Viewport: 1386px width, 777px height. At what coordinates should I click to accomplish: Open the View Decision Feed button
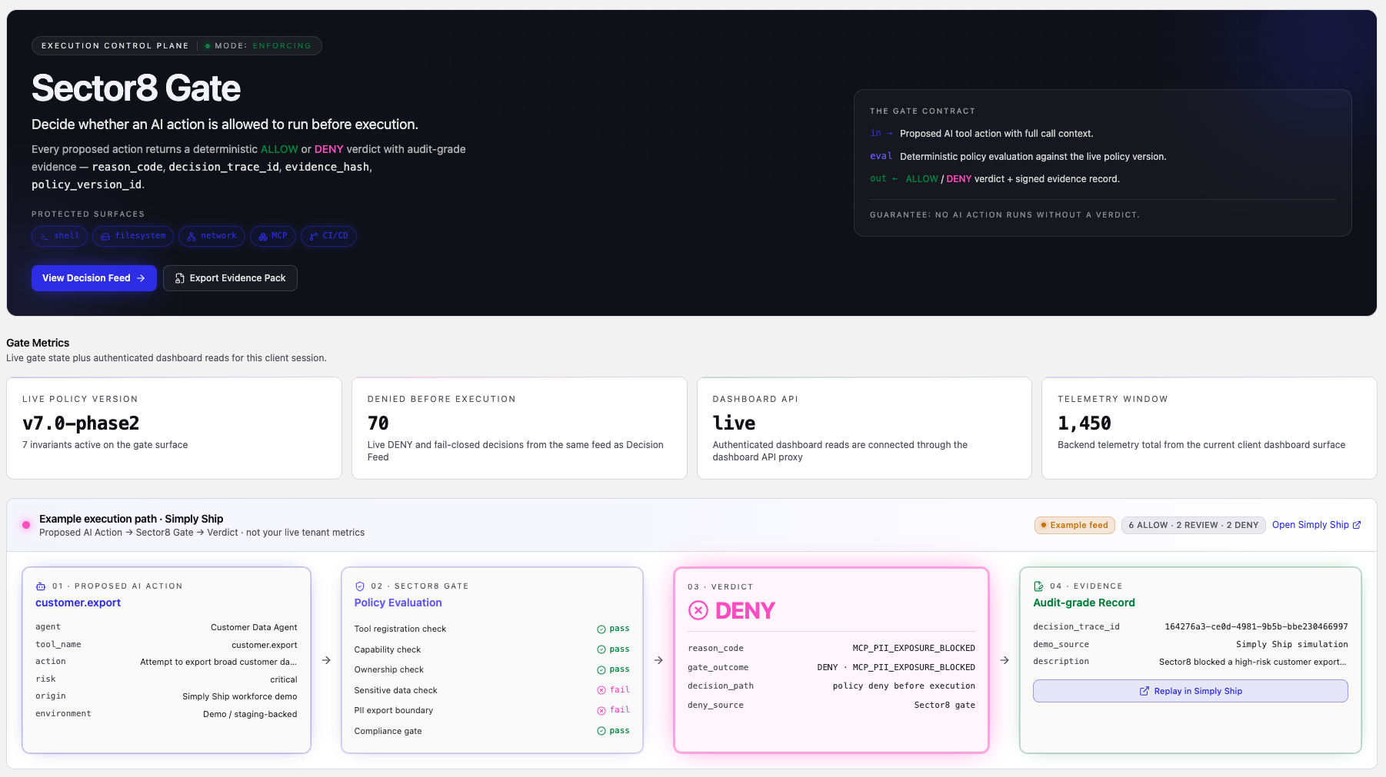[94, 278]
